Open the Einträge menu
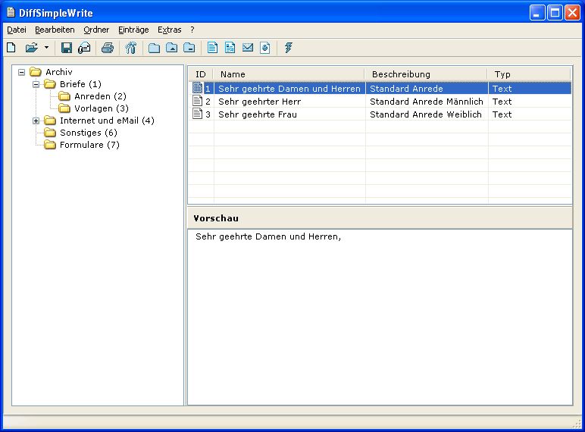This screenshot has width=585, height=432. pos(133,30)
